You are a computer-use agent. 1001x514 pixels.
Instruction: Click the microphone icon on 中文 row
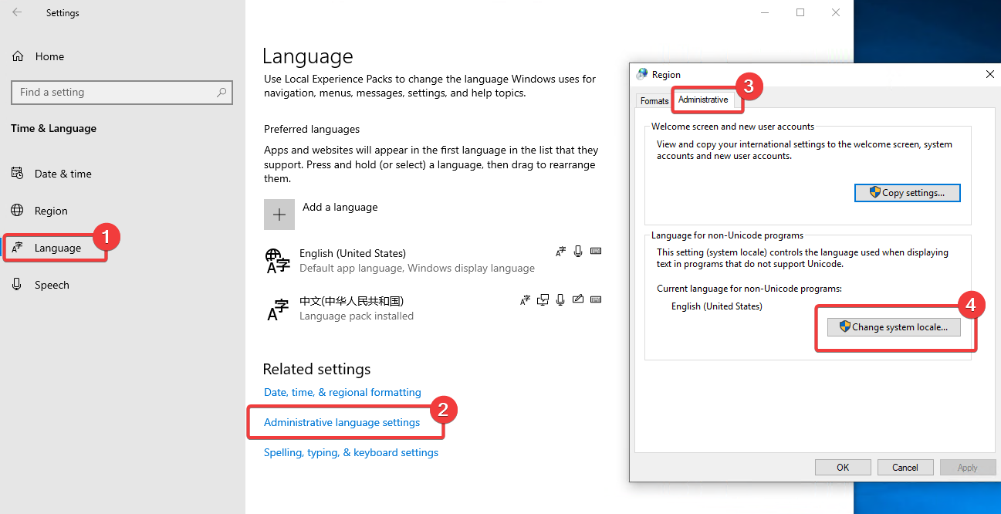click(560, 299)
